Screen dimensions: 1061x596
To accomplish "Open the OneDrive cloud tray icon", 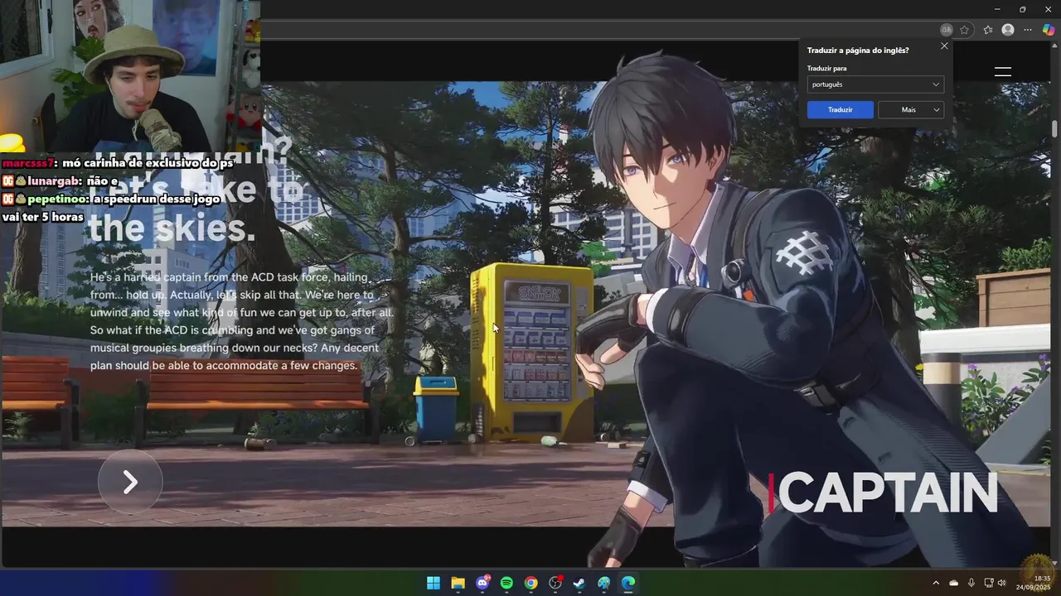I will point(953,583).
